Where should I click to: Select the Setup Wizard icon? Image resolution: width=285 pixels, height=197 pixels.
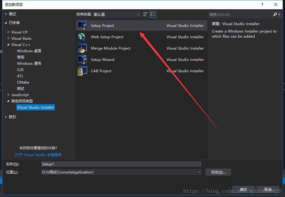coord(82,59)
